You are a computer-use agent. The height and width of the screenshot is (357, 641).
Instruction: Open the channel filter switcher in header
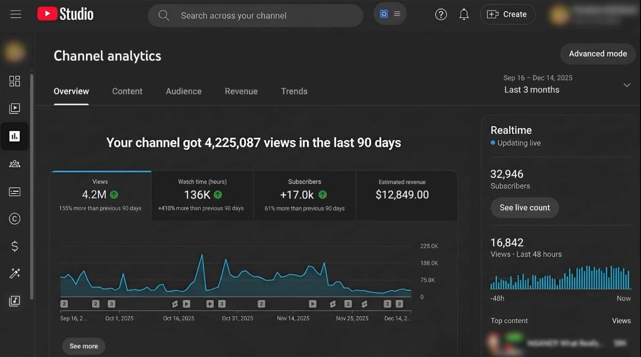tap(390, 14)
